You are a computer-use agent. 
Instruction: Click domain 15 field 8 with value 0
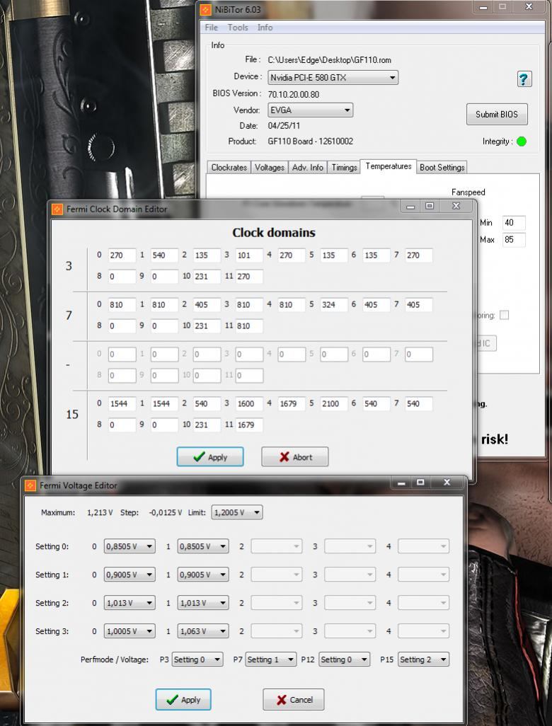point(122,425)
